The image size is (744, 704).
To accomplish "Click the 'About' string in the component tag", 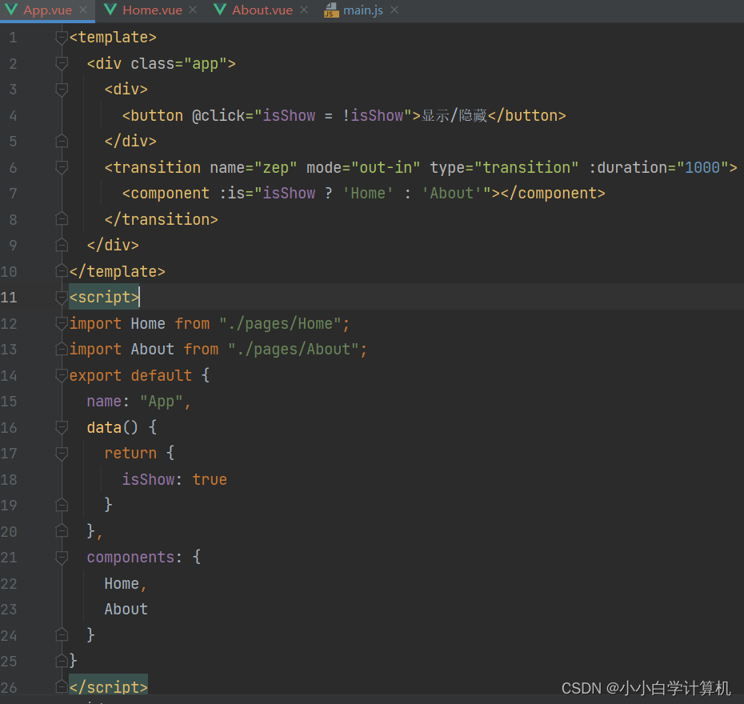I will [452, 194].
